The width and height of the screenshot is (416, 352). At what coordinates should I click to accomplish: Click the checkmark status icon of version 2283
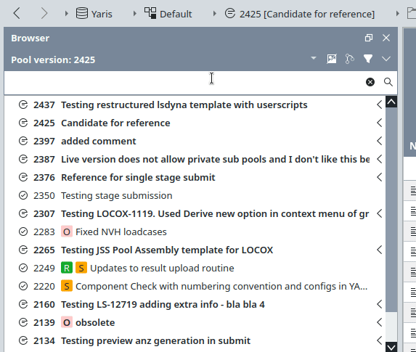[x=23, y=232]
